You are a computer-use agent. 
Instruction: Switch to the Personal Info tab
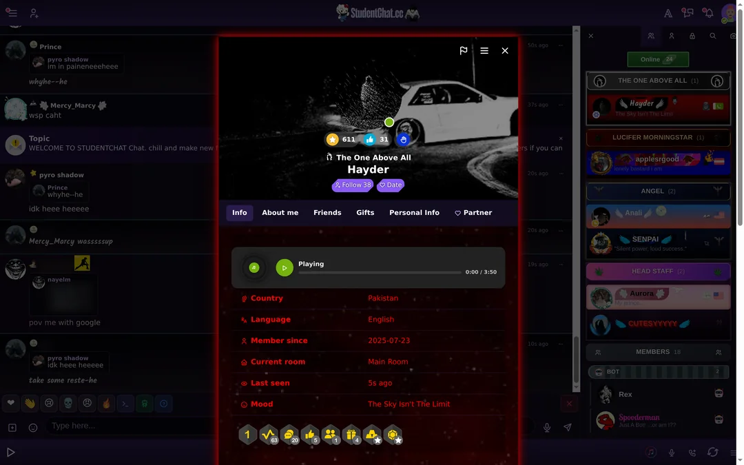tap(414, 213)
